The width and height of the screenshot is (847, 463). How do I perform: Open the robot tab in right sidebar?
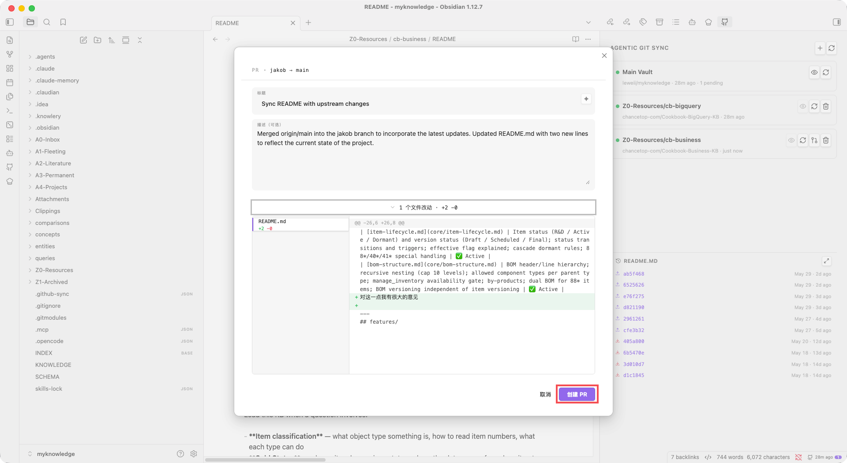tap(692, 22)
